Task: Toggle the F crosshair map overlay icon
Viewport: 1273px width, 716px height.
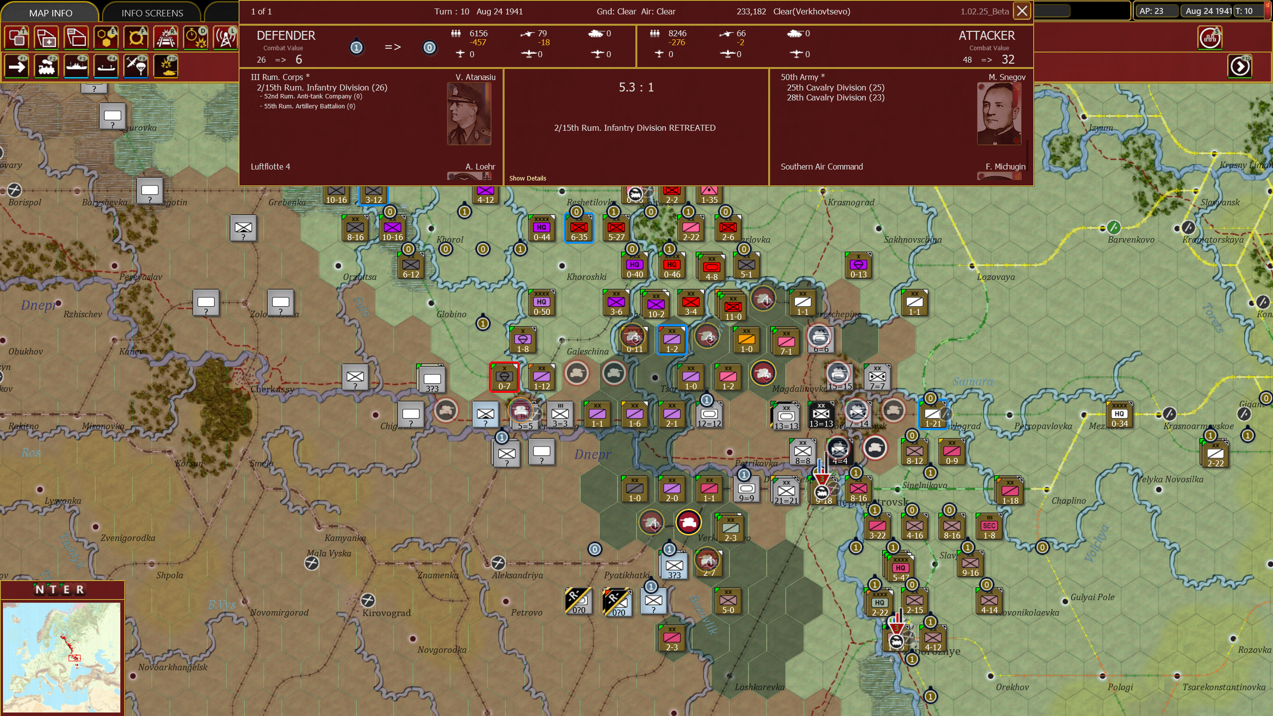Action: pyautogui.click(x=136, y=37)
